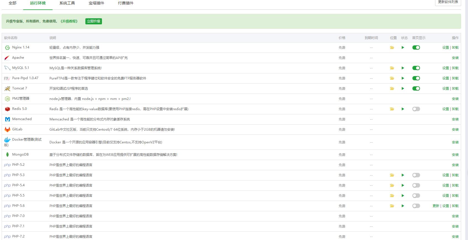Disable homepage display for Nginx 1.14
This screenshot has height=240, width=468.
click(x=416, y=48)
